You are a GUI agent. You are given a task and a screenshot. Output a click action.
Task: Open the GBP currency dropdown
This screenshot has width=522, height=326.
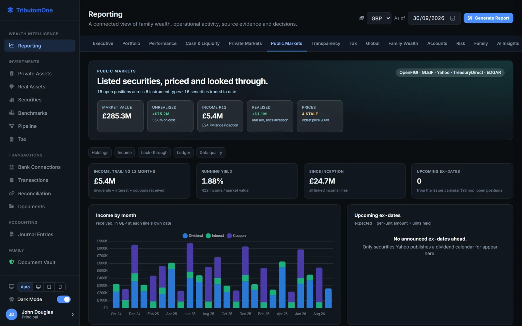(x=379, y=18)
